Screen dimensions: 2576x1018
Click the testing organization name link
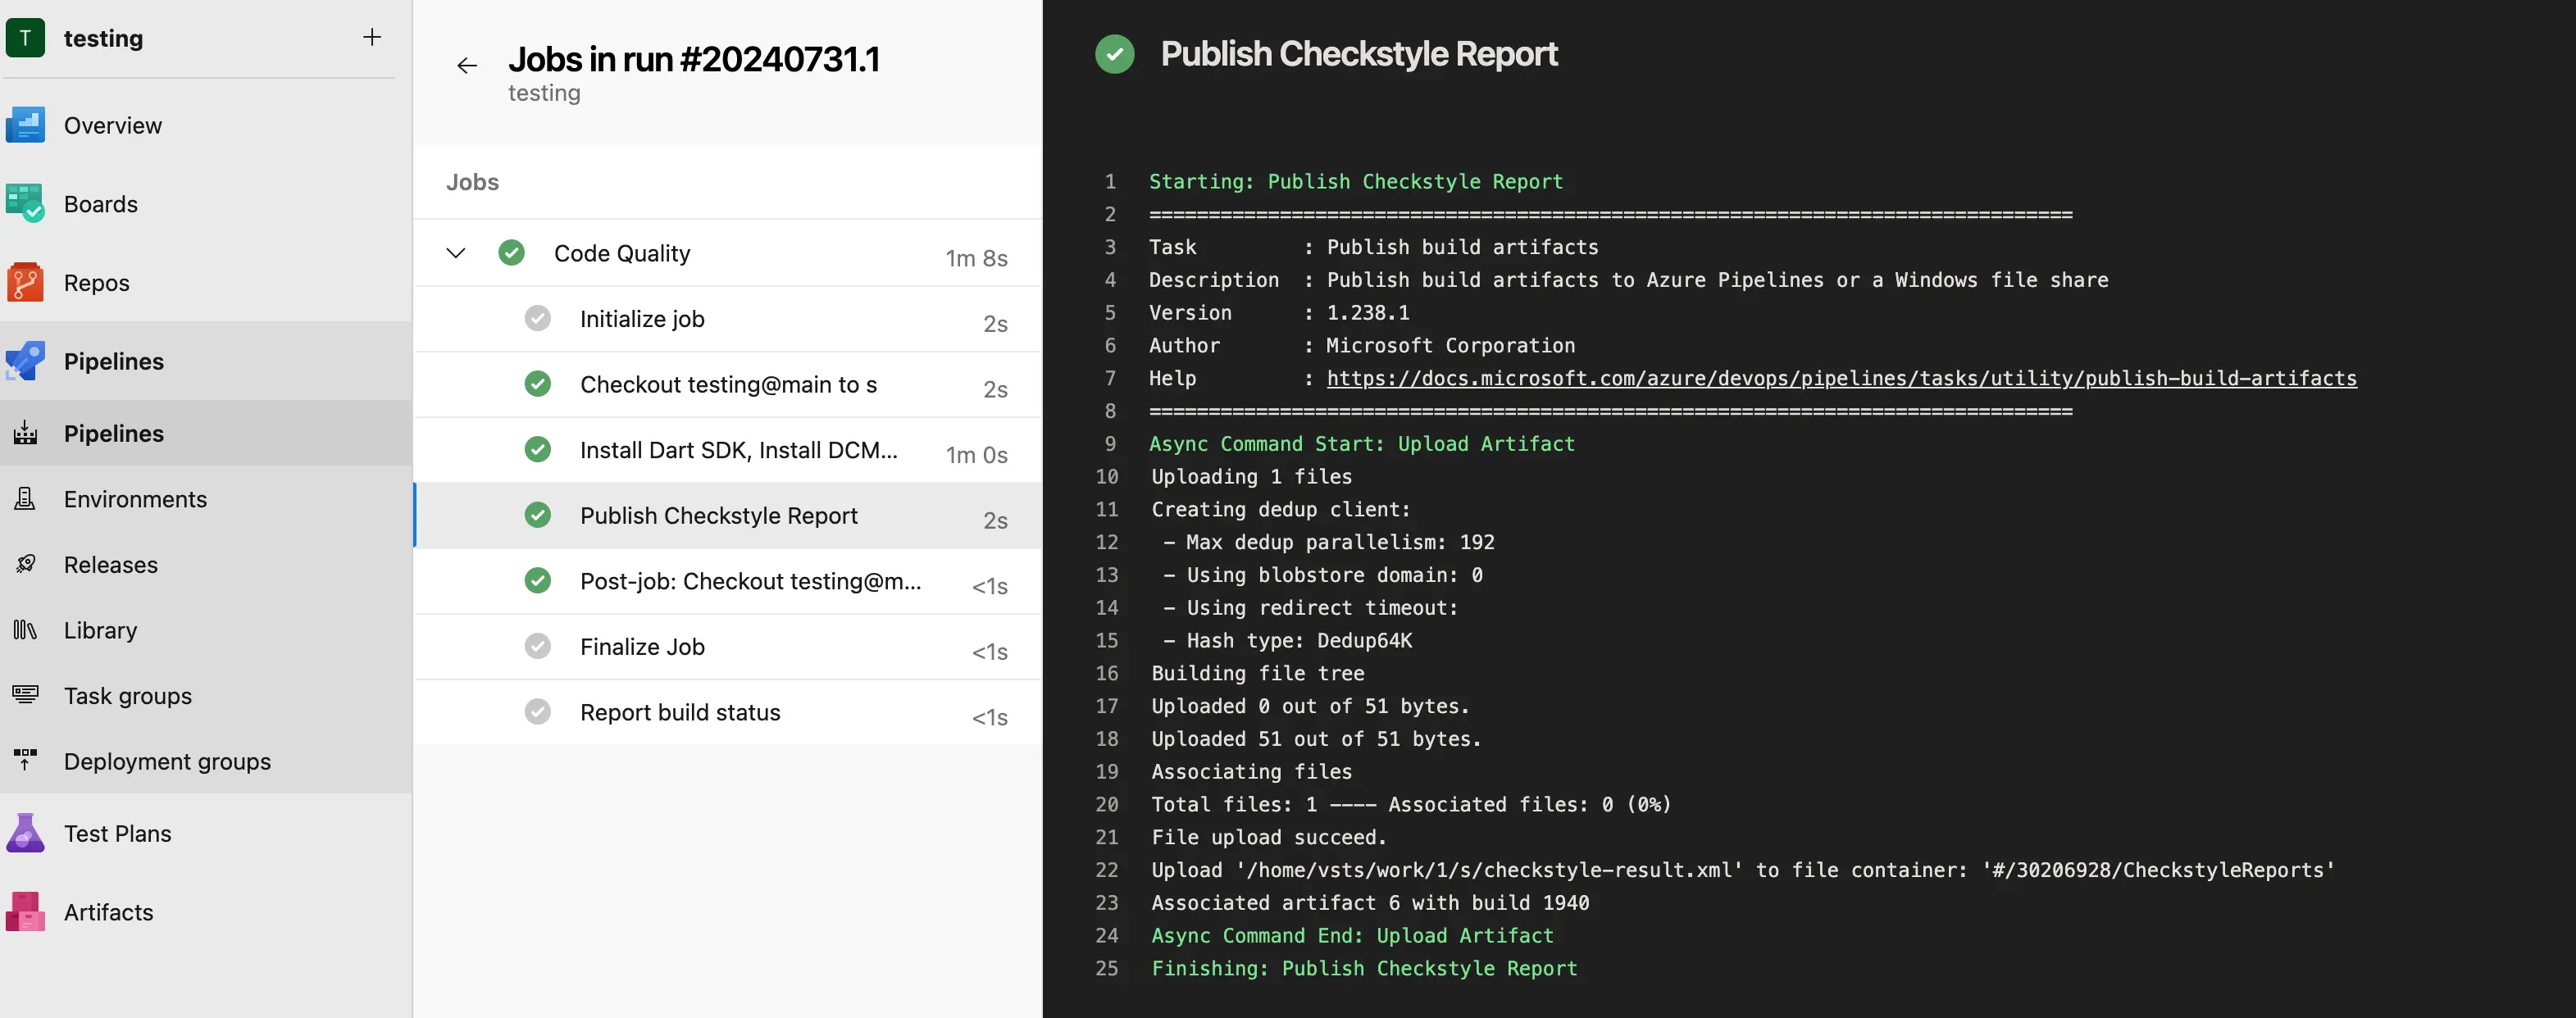tap(103, 36)
